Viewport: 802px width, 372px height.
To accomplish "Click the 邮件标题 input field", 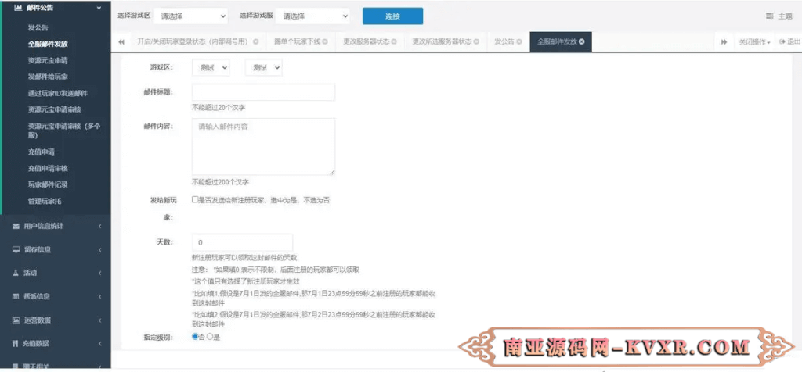I will (263, 92).
